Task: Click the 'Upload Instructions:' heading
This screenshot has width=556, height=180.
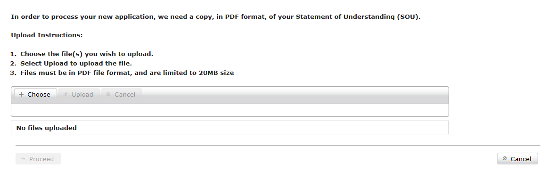Action: 47,35
